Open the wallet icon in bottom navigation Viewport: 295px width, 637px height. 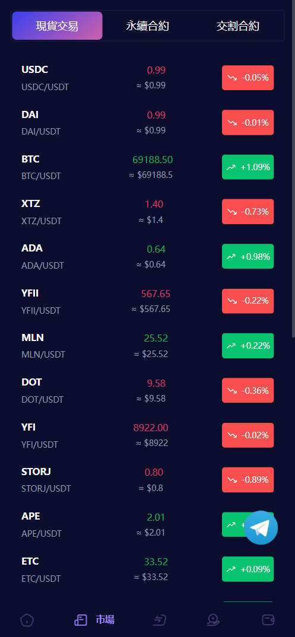[x=268, y=620]
